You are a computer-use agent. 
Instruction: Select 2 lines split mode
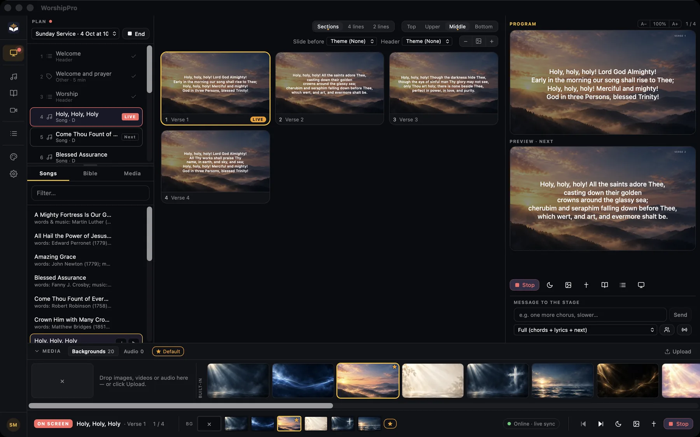click(381, 26)
